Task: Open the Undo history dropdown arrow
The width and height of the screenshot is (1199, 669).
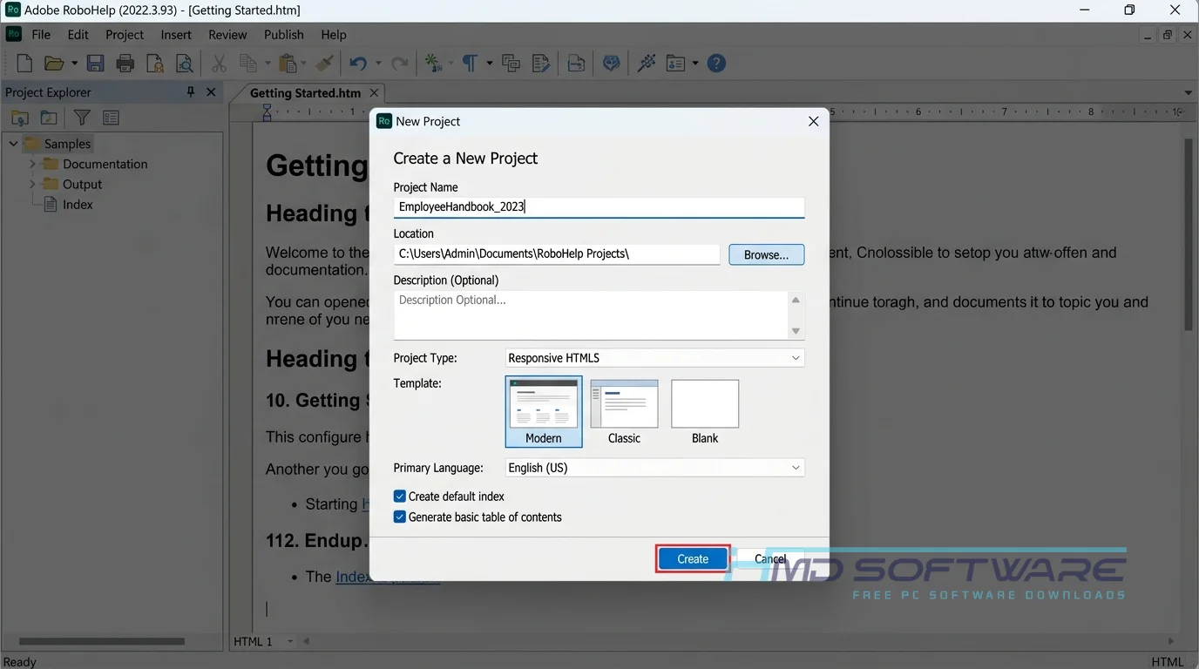Action: [x=378, y=64]
